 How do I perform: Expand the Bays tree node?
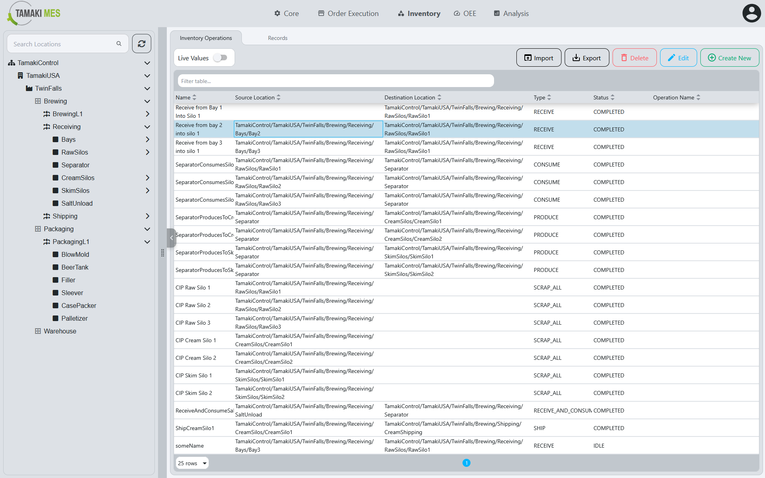(x=147, y=139)
